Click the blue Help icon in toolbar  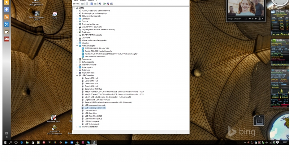(91, 4)
